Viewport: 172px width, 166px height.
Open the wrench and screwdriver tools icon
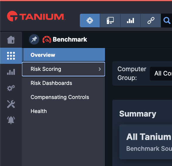[11, 104]
